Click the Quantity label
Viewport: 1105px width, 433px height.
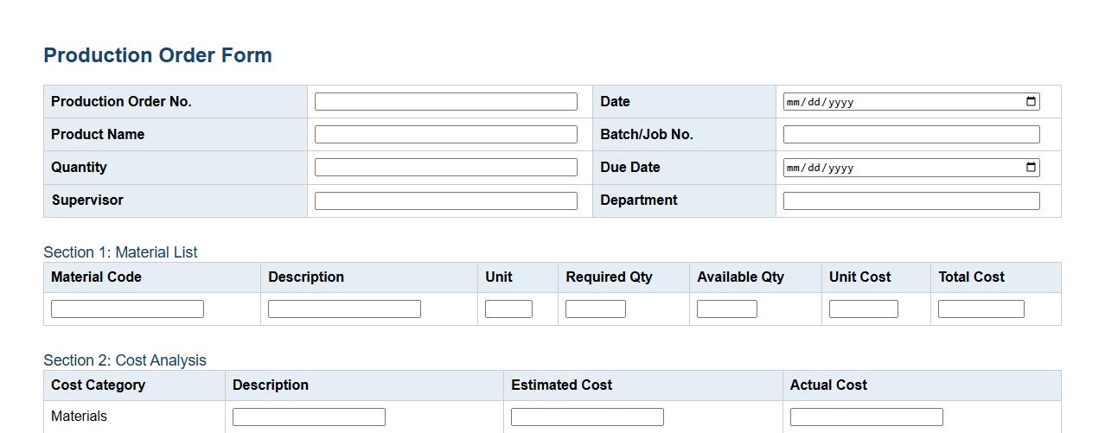coord(79,168)
